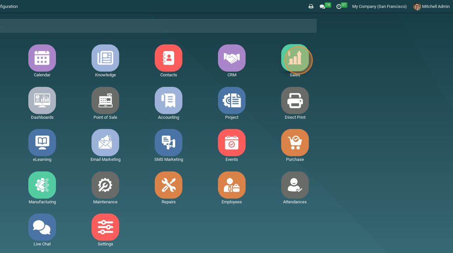
Task: Switch company from My Company (San Francisco)
Action: coord(379,6)
